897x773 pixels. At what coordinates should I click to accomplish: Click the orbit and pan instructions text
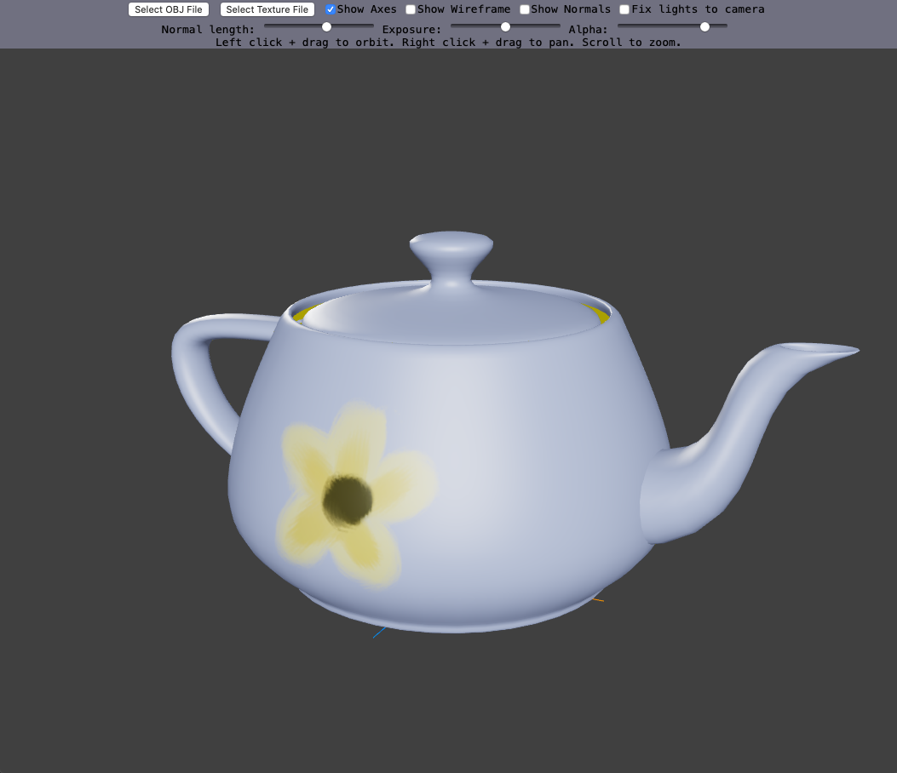tap(448, 42)
